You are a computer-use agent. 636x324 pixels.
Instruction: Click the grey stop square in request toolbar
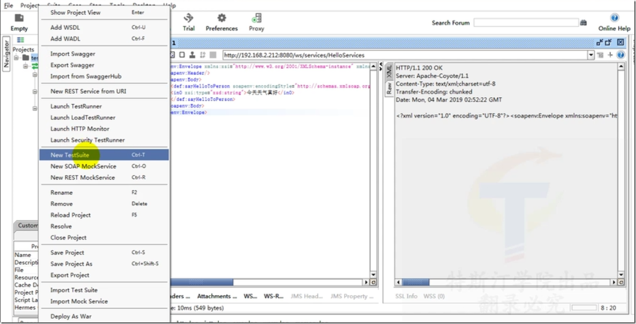click(x=213, y=55)
